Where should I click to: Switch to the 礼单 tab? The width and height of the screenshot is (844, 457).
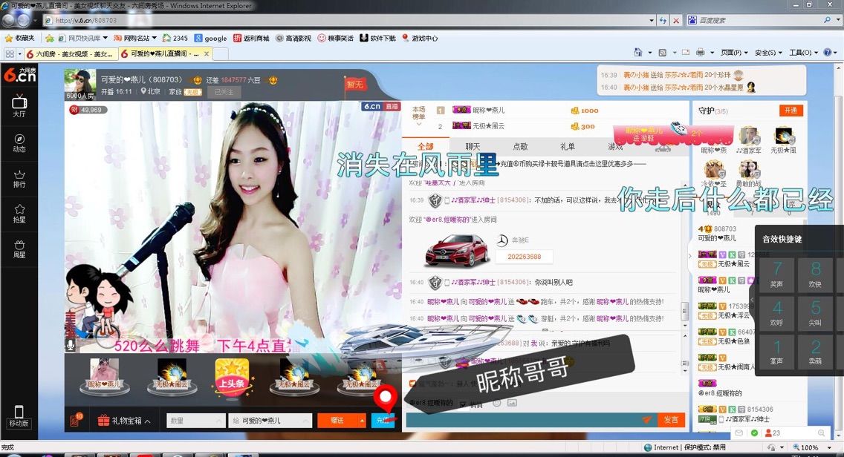pyautogui.click(x=568, y=146)
